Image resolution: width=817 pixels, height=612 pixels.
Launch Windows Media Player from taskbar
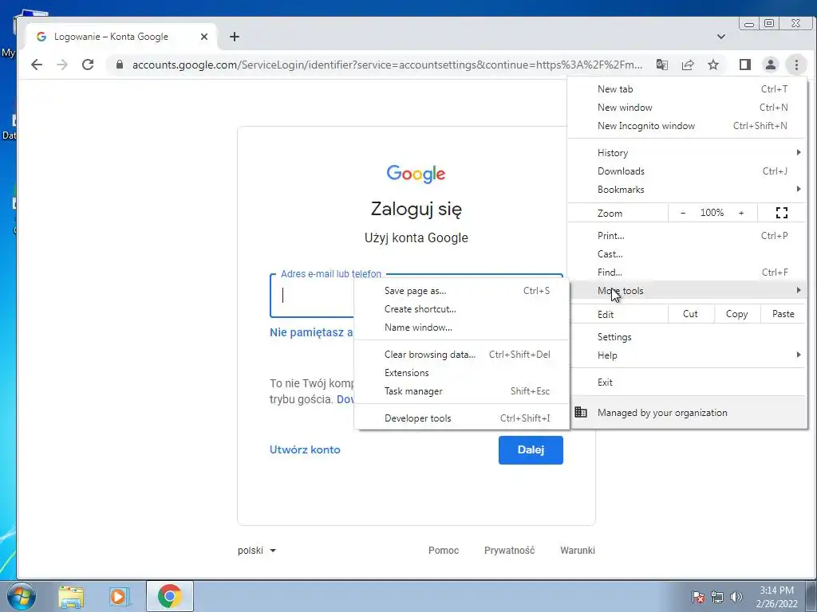[120, 597]
